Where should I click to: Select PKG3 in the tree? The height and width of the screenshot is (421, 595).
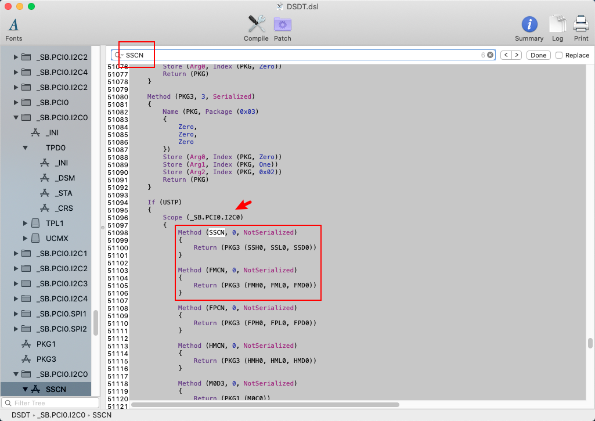46,359
